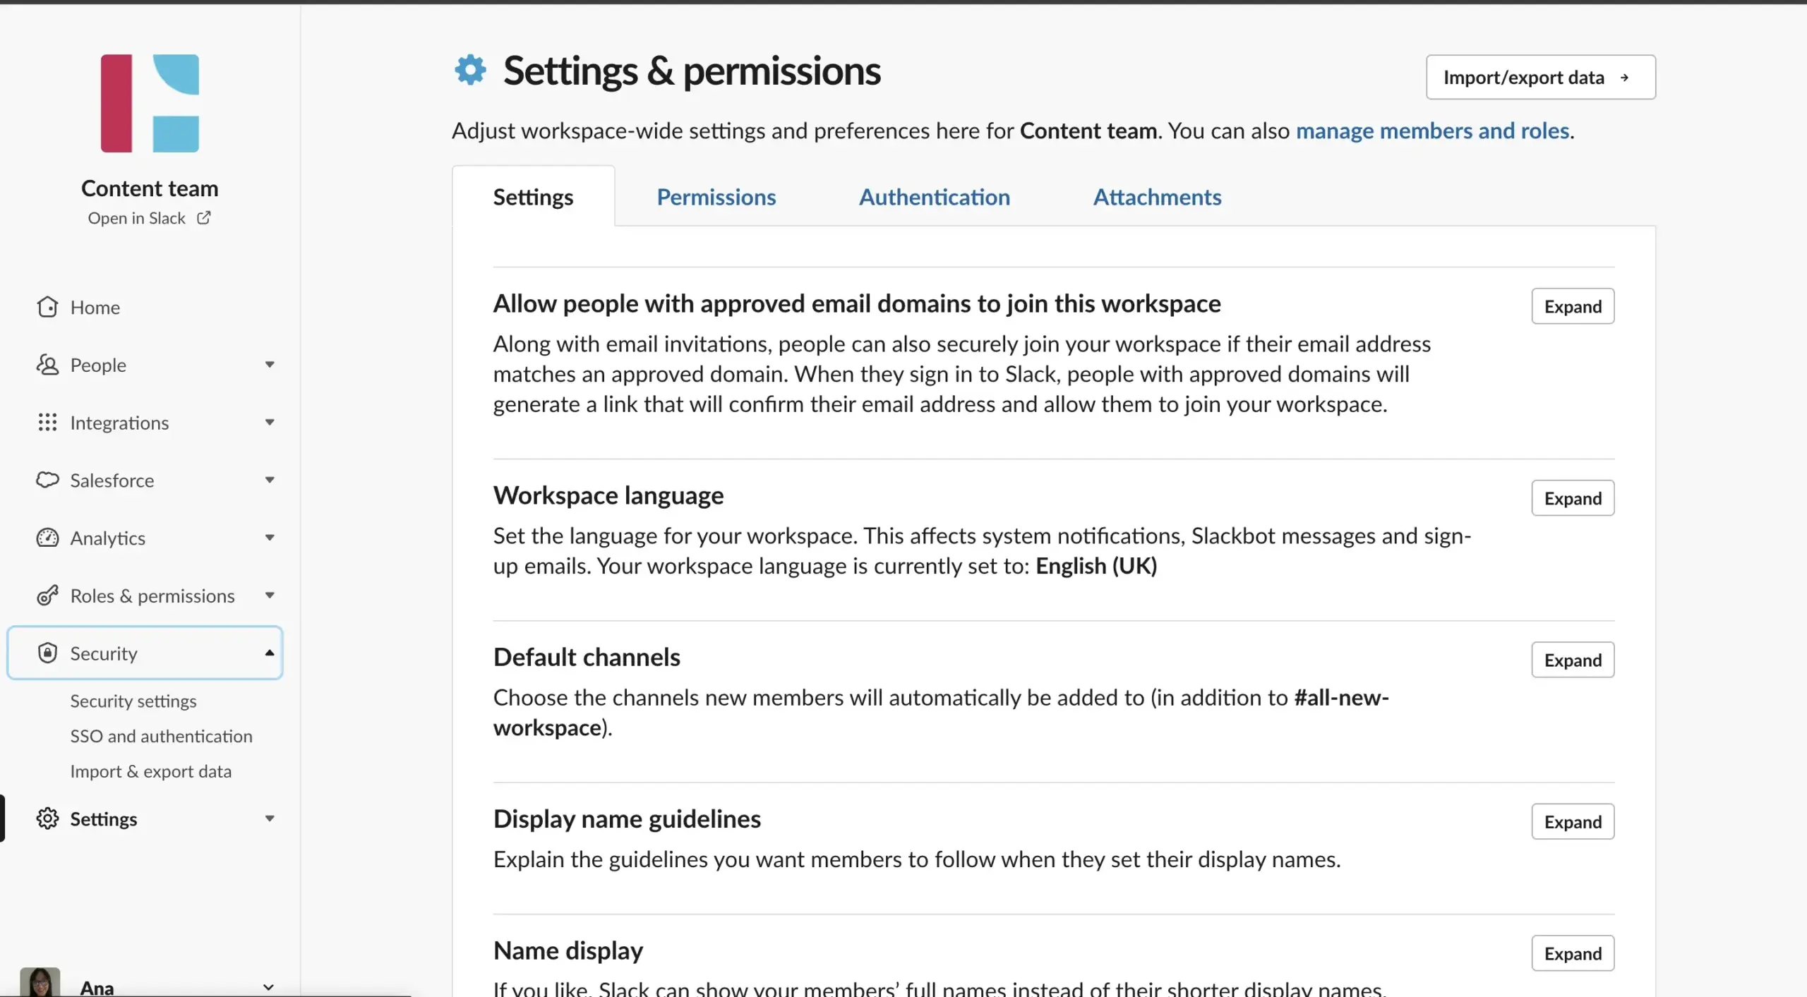Open Import & export data sub-item
Viewport: 1807px width, 997px height.
click(151, 771)
